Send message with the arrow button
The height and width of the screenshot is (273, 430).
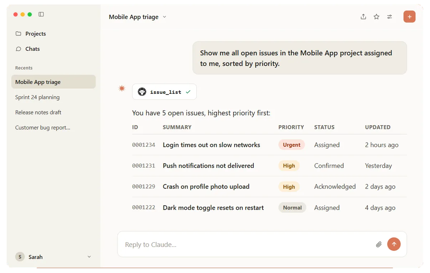click(x=394, y=244)
